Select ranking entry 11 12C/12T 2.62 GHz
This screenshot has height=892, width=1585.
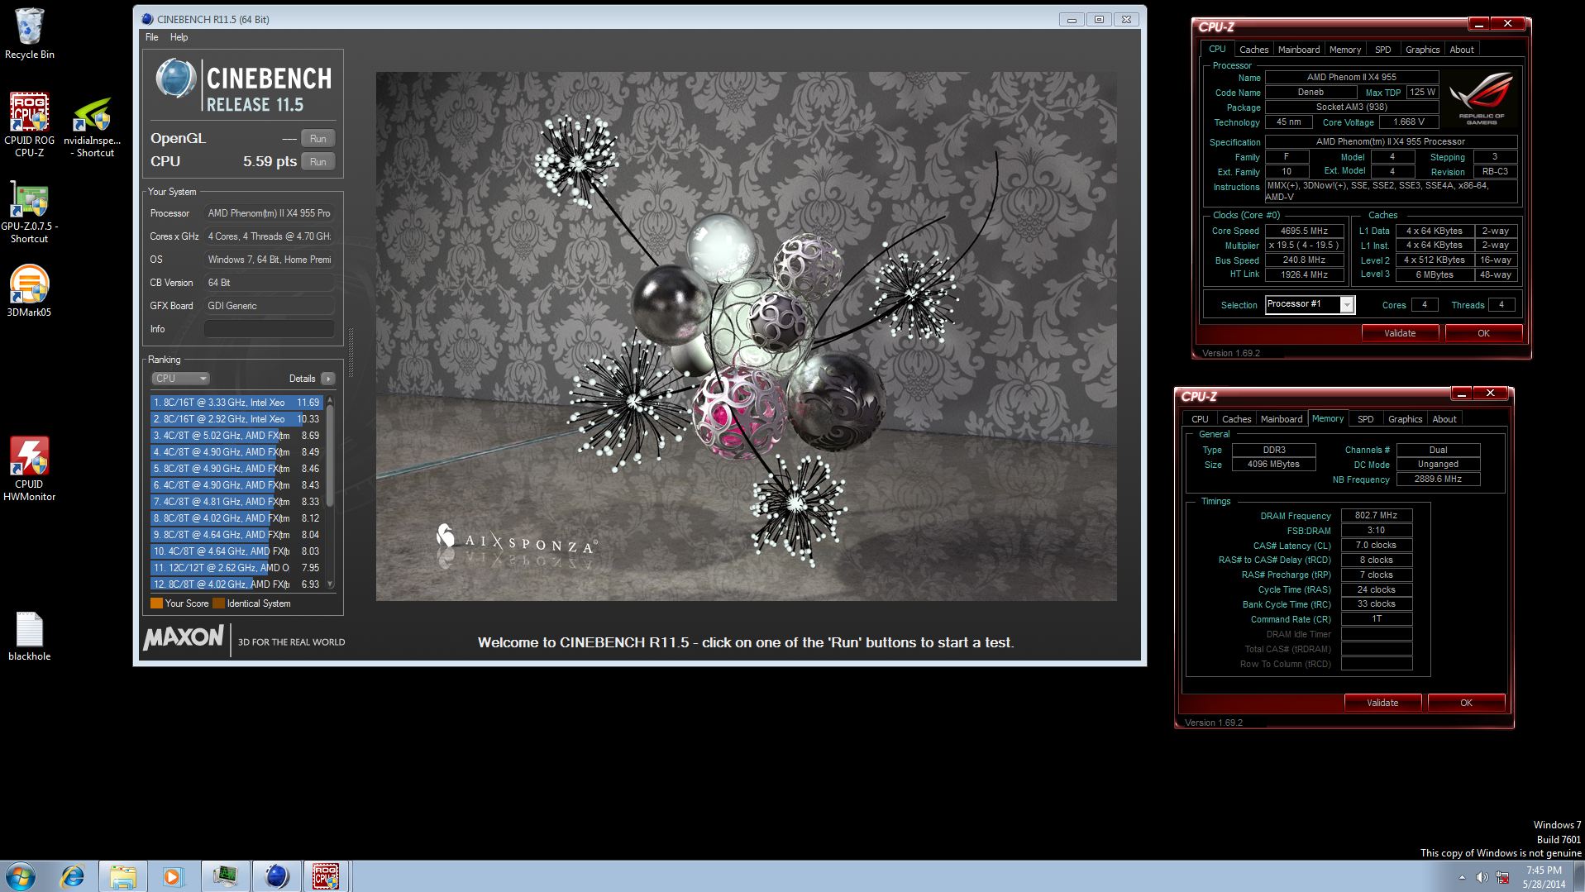236,568
